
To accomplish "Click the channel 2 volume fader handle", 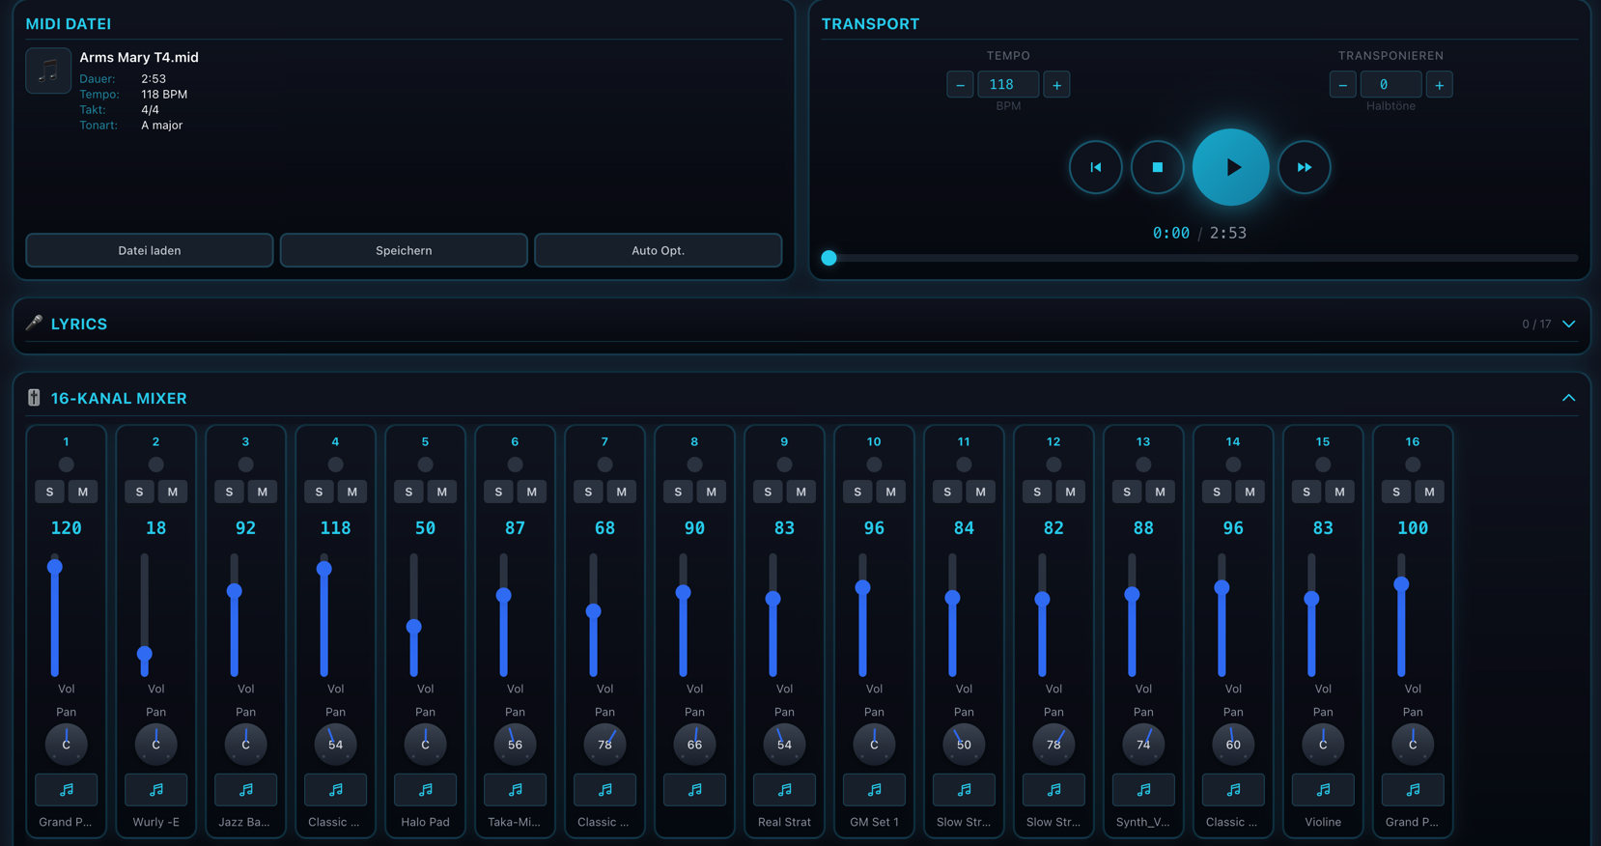I will tap(145, 654).
